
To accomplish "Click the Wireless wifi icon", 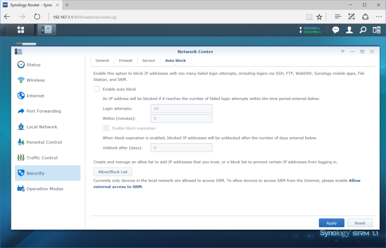I will pos(21,80).
